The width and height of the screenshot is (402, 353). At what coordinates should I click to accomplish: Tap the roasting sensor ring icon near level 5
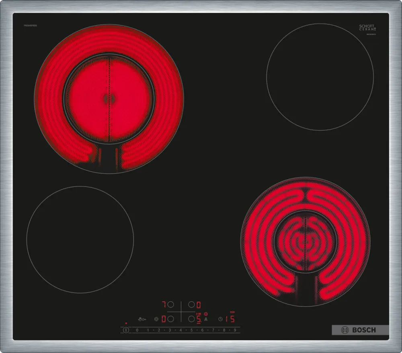tap(206, 314)
